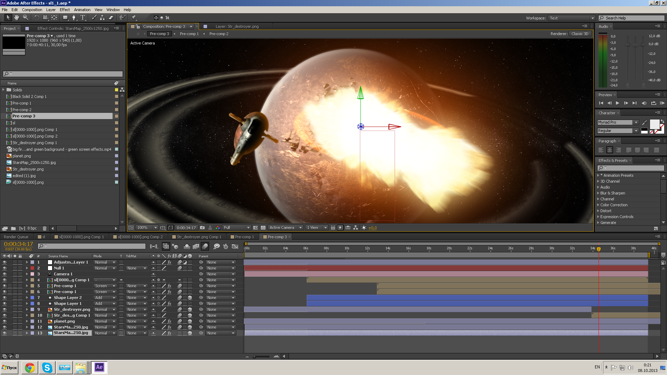
Task: Toggle visibility eye for Str_destroyer.png
Action: click(x=4, y=309)
